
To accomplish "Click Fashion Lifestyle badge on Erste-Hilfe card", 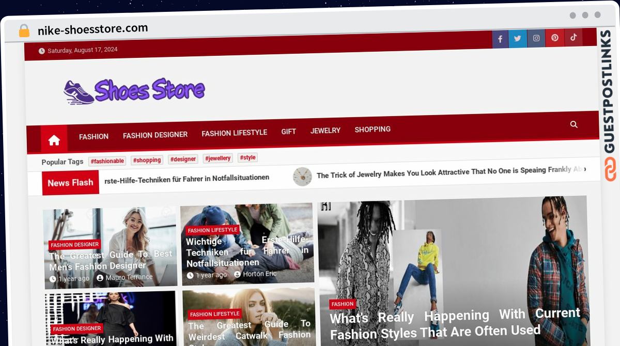I will click(x=212, y=230).
